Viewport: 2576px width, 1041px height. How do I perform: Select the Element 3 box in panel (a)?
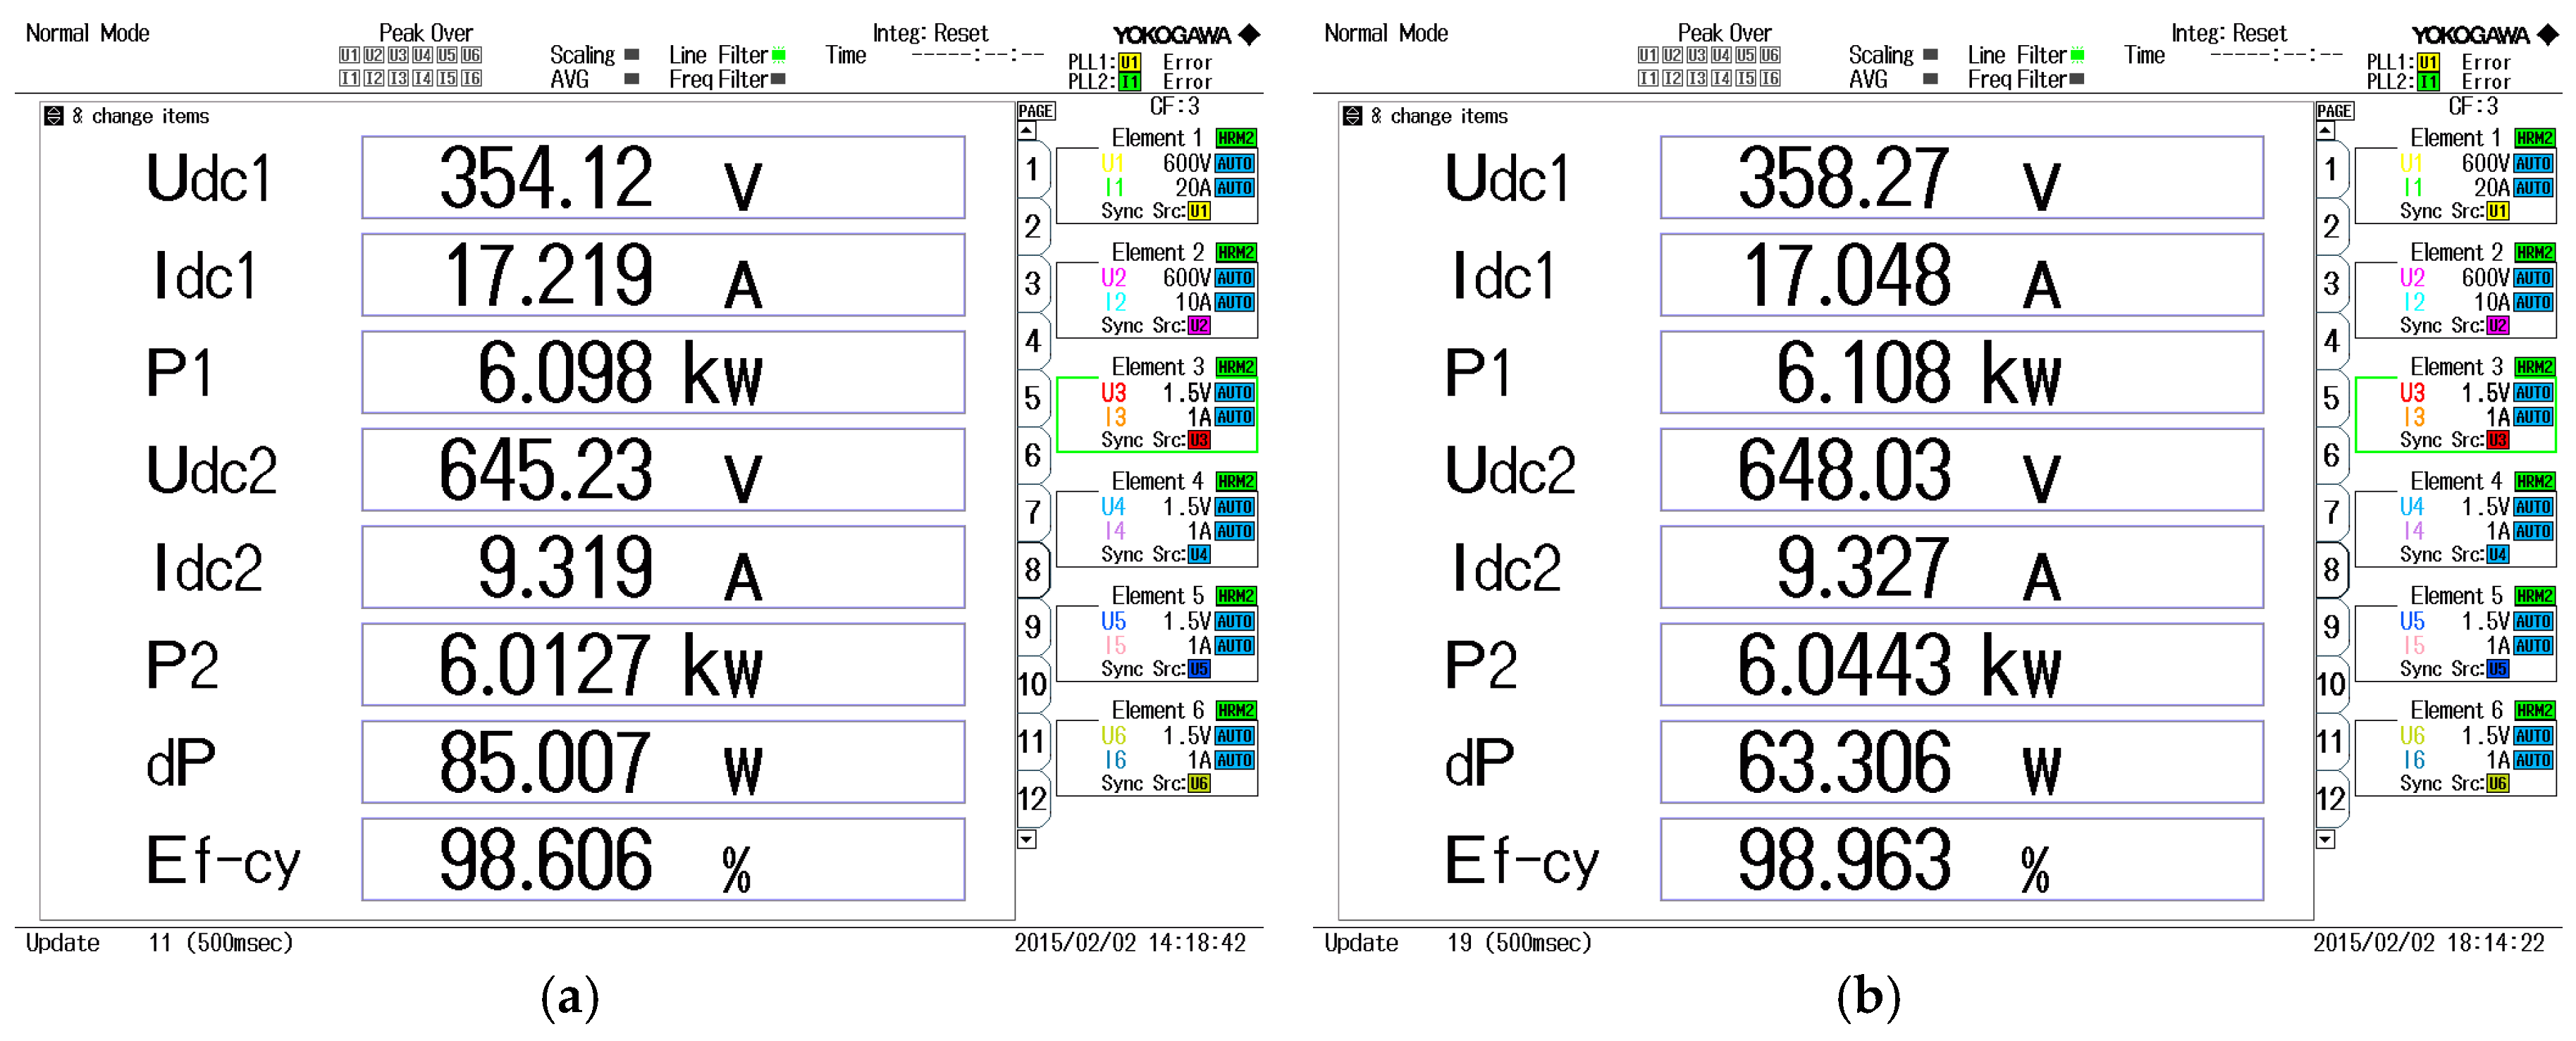coord(1156,414)
